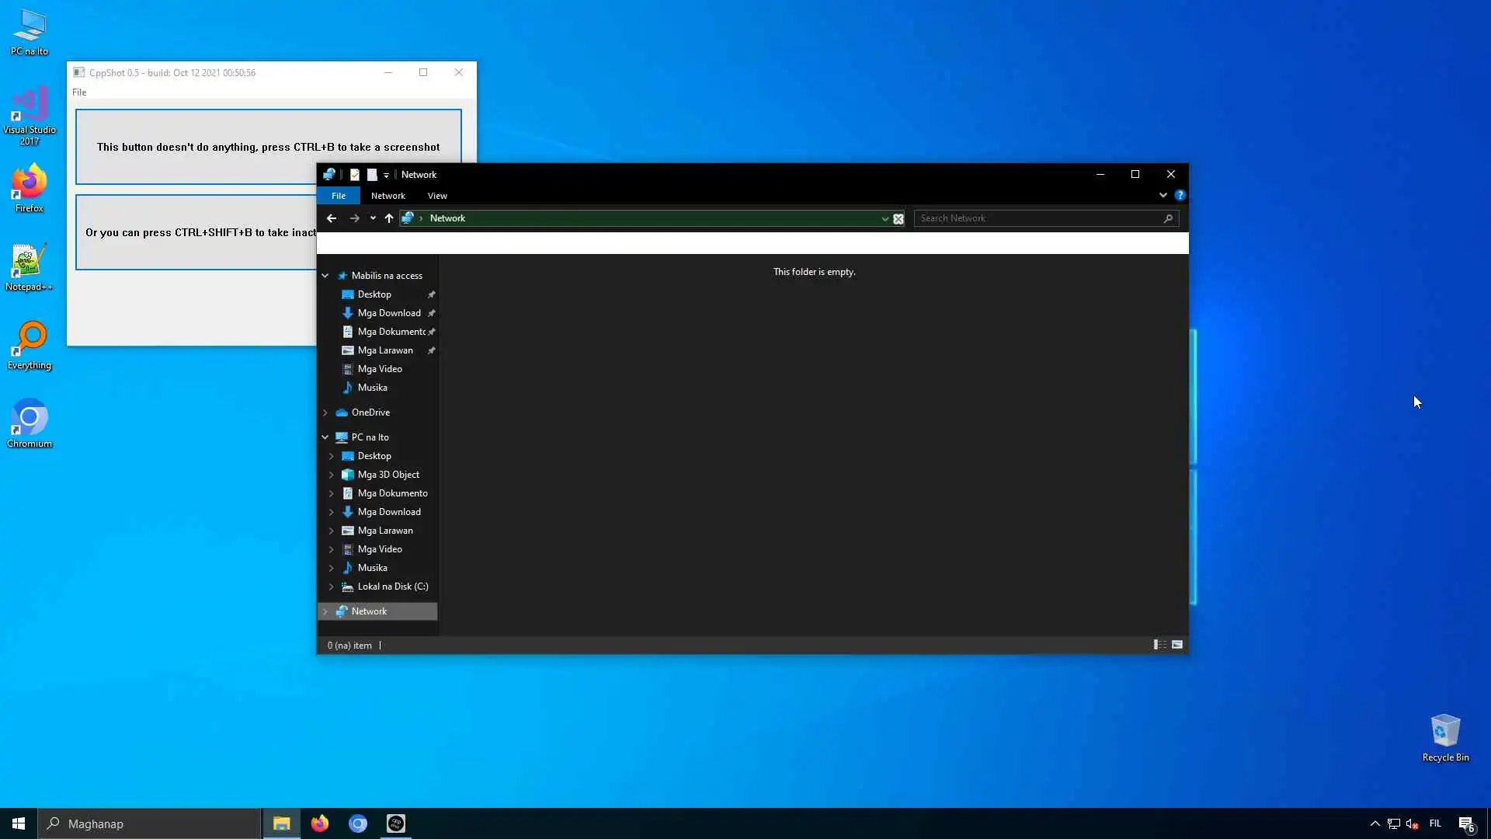
Task: Collapse the Mabilis na access tree node
Action: [325, 276]
